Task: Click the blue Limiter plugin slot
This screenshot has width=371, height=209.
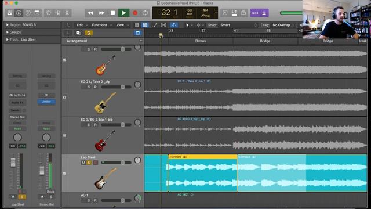Action: click(x=46, y=102)
